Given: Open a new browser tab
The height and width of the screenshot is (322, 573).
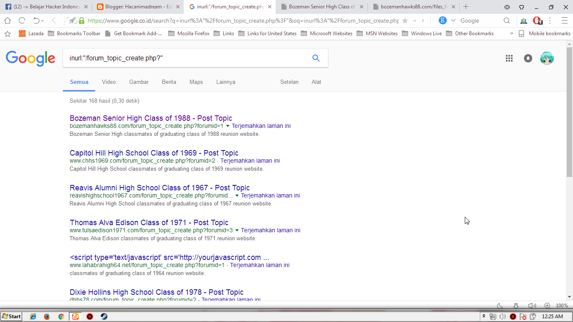Looking at the screenshot, I should coord(466,7).
